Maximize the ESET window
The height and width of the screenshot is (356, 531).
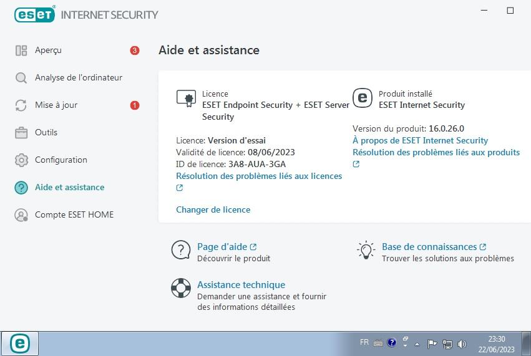[510, 11]
